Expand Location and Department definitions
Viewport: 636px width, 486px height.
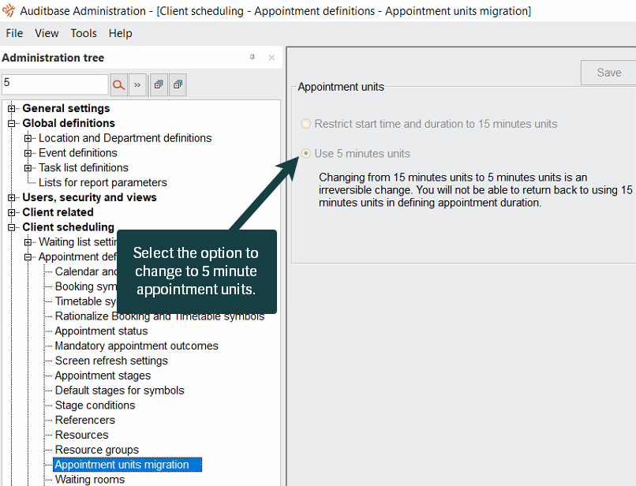28,138
